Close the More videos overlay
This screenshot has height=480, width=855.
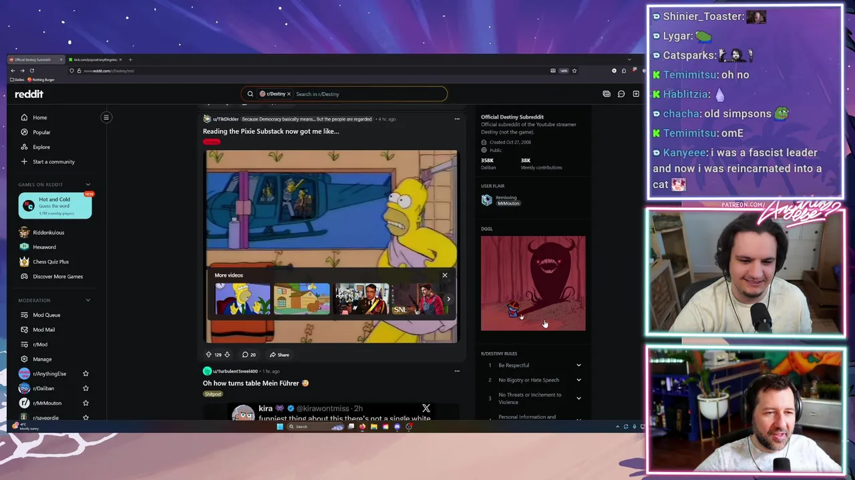coord(445,275)
